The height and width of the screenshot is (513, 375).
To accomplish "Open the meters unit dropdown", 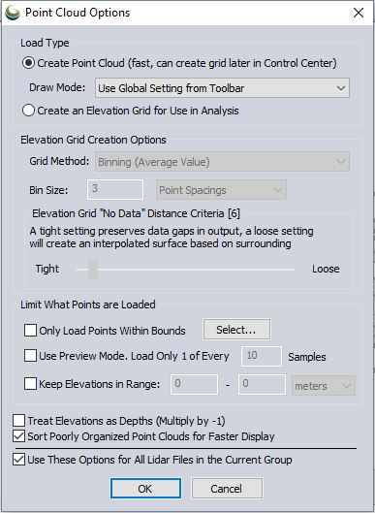I will pyautogui.click(x=324, y=385).
